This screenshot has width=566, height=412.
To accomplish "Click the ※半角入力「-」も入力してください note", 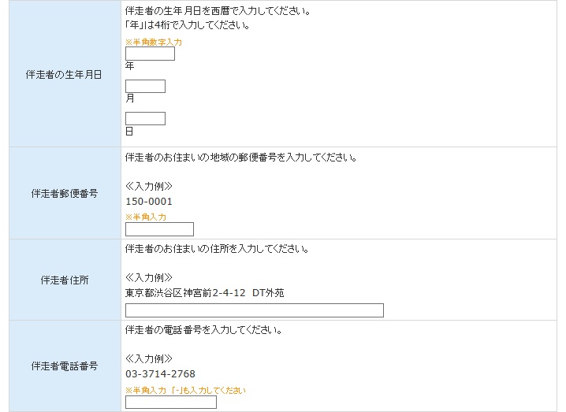I will coord(185,391).
